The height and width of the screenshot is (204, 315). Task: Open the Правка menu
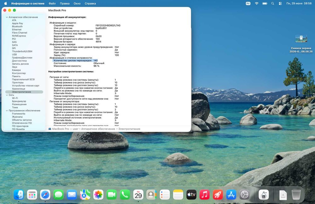(x=65, y=3)
